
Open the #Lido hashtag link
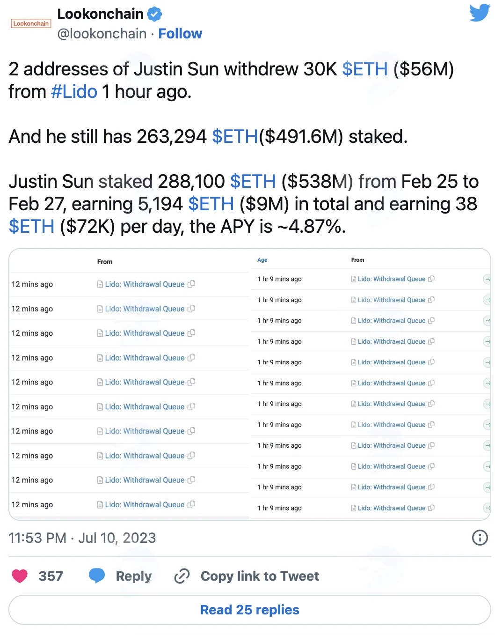74,92
